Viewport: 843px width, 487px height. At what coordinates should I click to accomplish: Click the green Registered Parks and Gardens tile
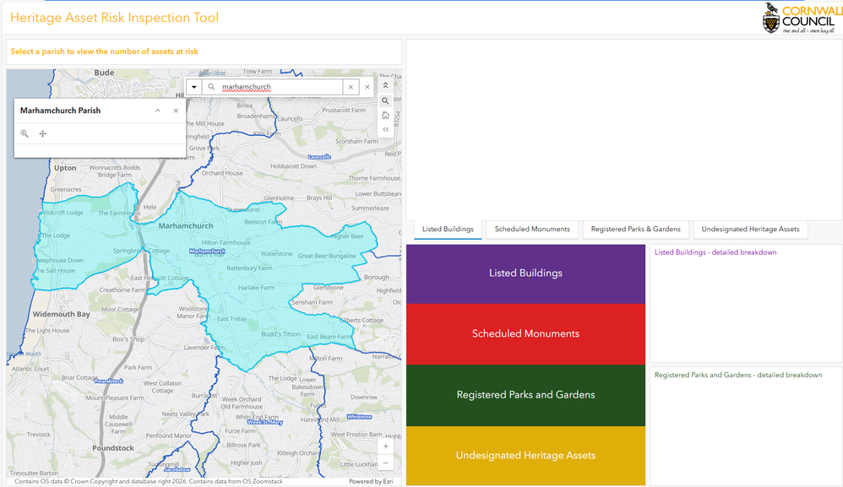tap(525, 395)
